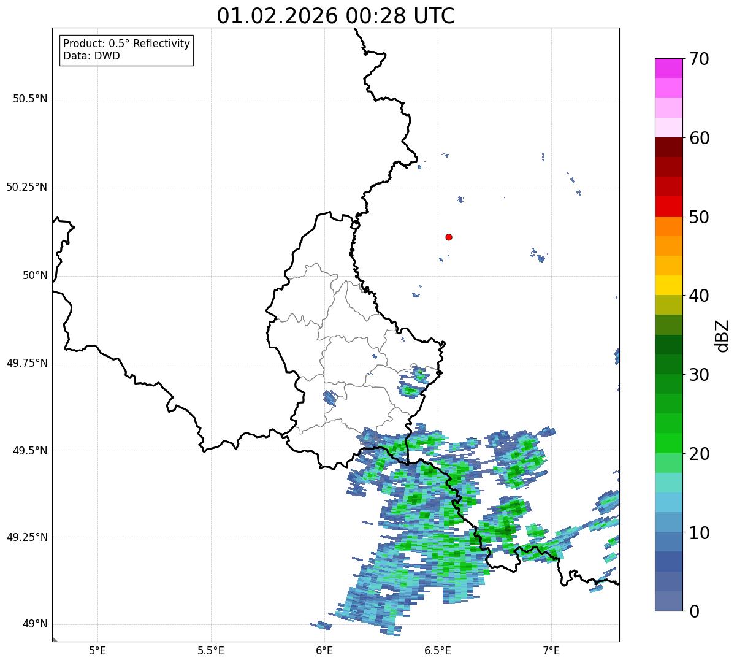Pick the olive colorbar segment below 40
This screenshot has height=663, width=737.
point(668,305)
